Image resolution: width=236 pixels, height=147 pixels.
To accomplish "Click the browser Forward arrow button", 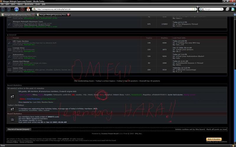I will point(9,9).
